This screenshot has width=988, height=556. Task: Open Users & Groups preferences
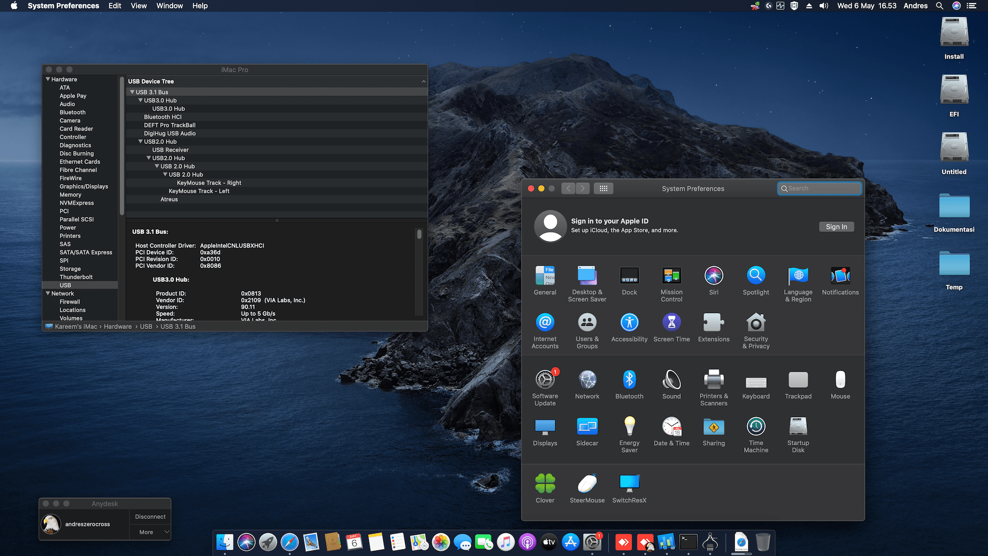point(587,331)
